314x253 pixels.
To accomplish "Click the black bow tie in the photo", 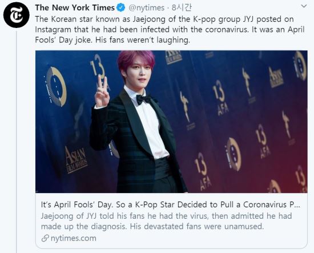I will [x=143, y=99].
